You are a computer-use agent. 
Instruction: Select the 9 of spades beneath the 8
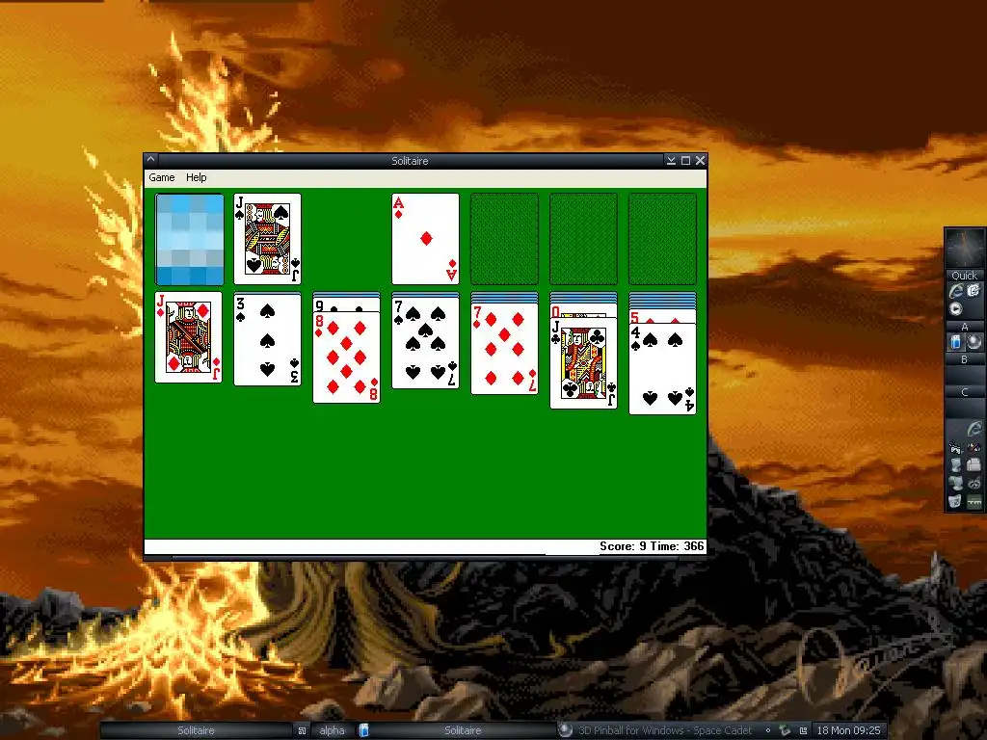click(x=346, y=305)
